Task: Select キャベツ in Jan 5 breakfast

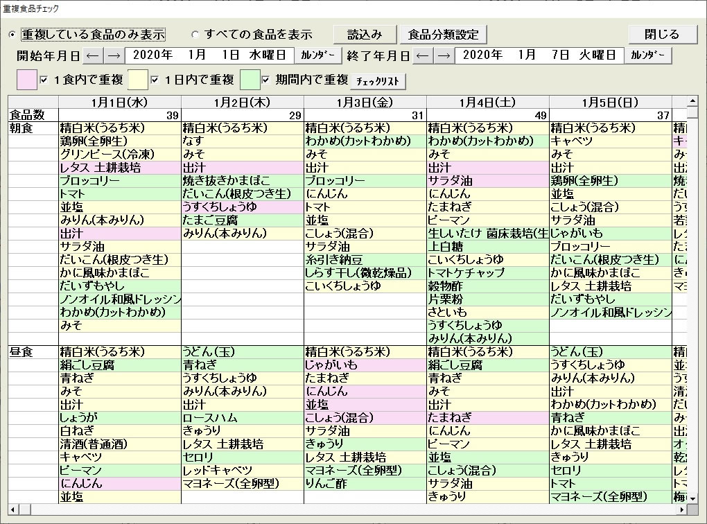Action: (611, 141)
